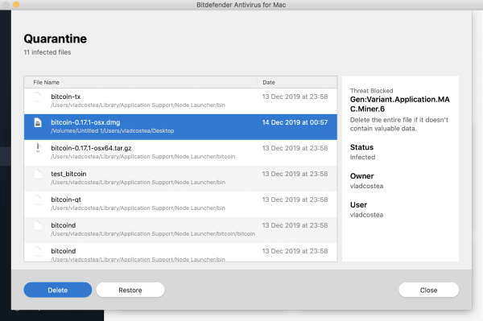This screenshot has width=483, height=321.
Task: Click the threat name Gen:Variant.Application.MAC.Miner.6
Action: [400, 104]
